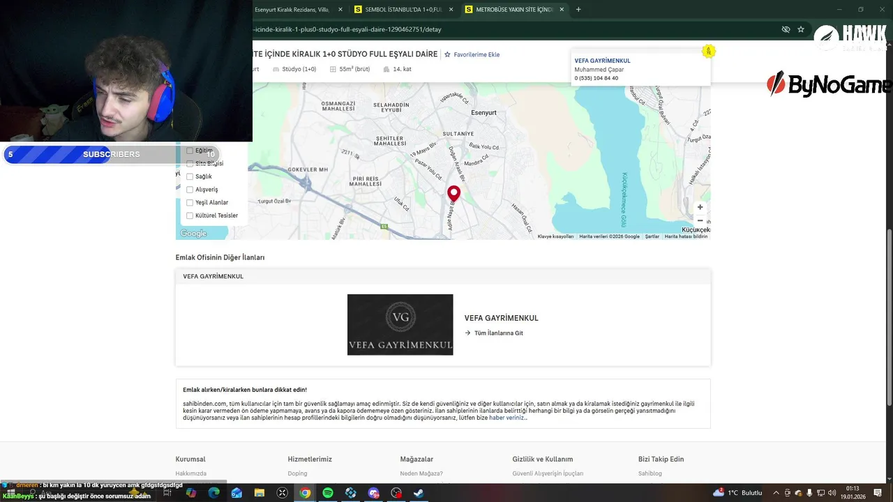Open a new browser tab
Image resolution: width=893 pixels, height=502 pixels.
pyautogui.click(x=578, y=9)
